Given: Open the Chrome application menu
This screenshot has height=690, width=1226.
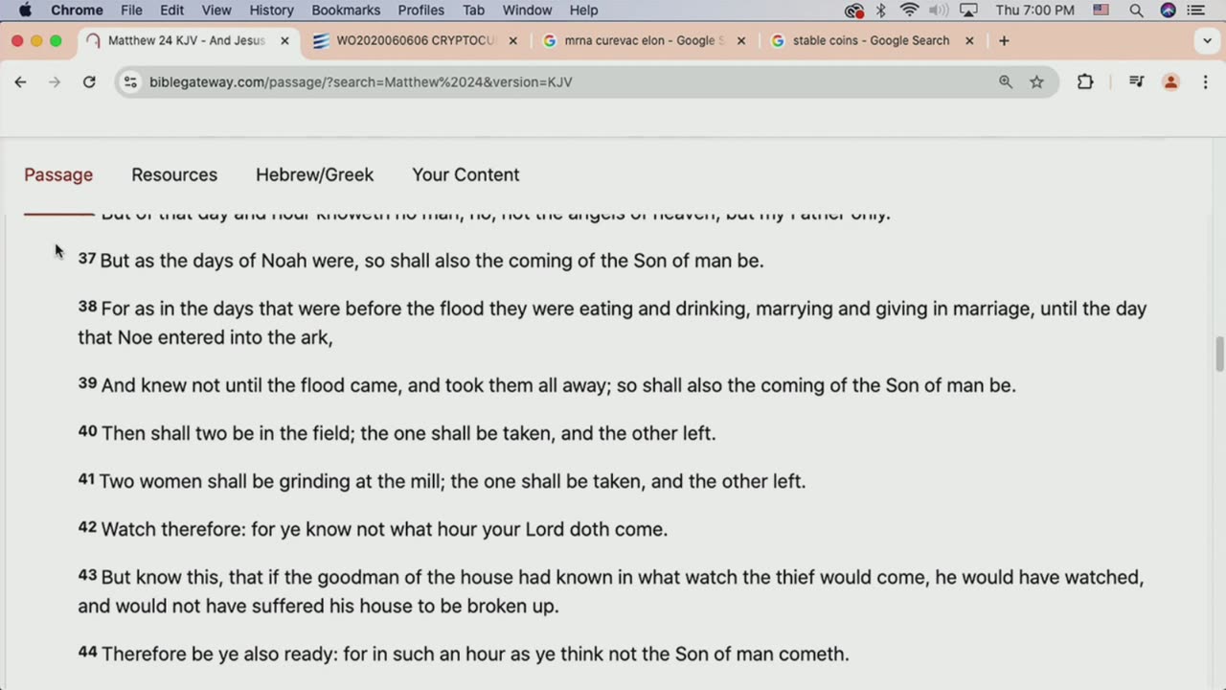Looking at the screenshot, I should pos(77,11).
